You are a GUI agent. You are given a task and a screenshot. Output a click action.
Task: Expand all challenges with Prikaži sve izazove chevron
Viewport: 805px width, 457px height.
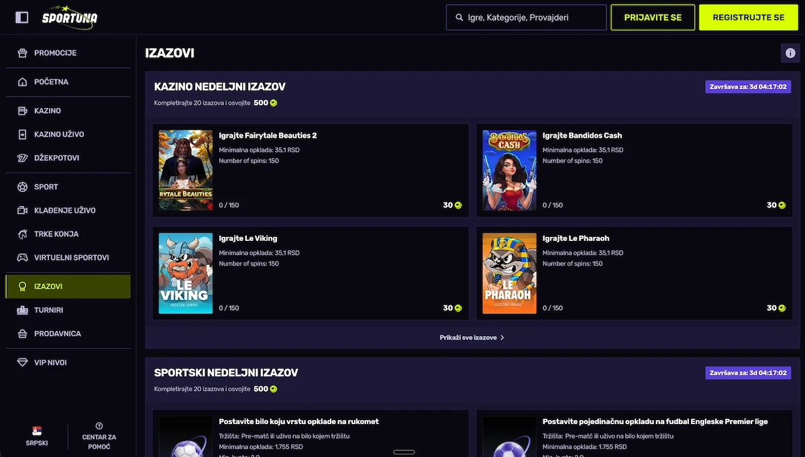tap(502, 338)
